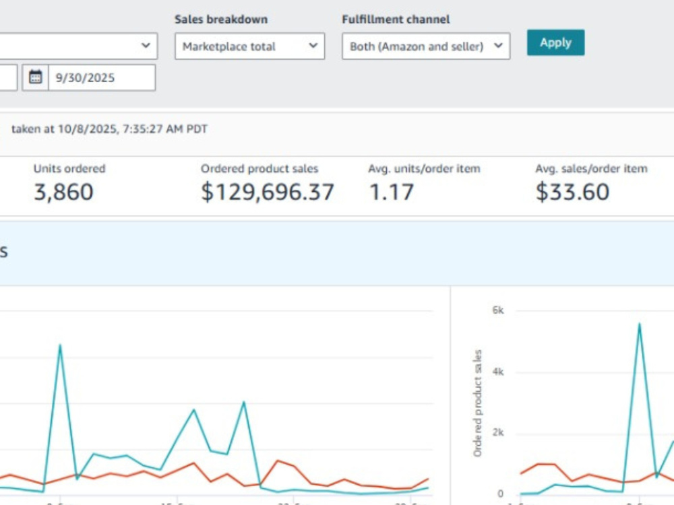Click the 6k axis label on right chart
The width and height of the screenshot is (674, 505).
click(x=498, y=310)
